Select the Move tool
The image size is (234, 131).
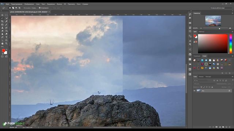[2, 15]
